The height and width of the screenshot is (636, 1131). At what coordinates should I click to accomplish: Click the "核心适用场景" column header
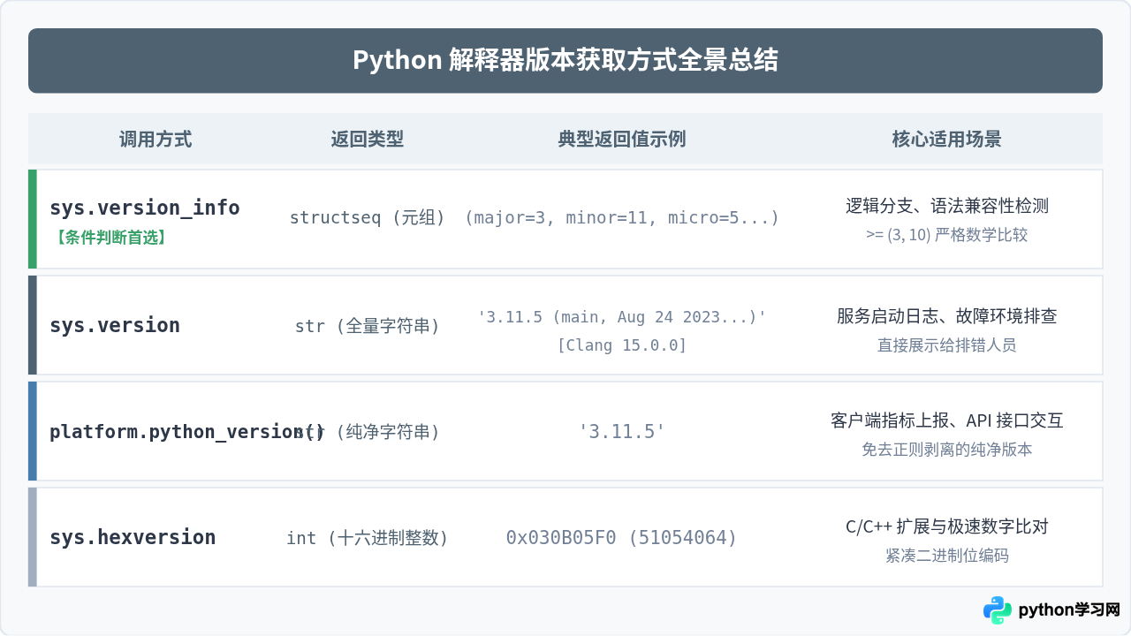(947, 139)
